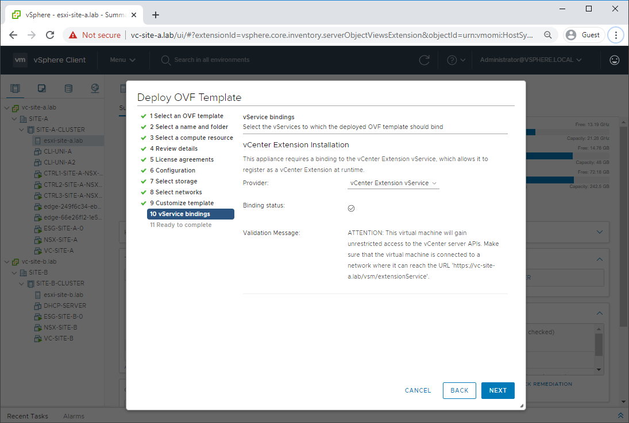Screen dimensions: 629x423
Task: Open the Menu dropdown in vSphere header
Action: tap(123, 60)
